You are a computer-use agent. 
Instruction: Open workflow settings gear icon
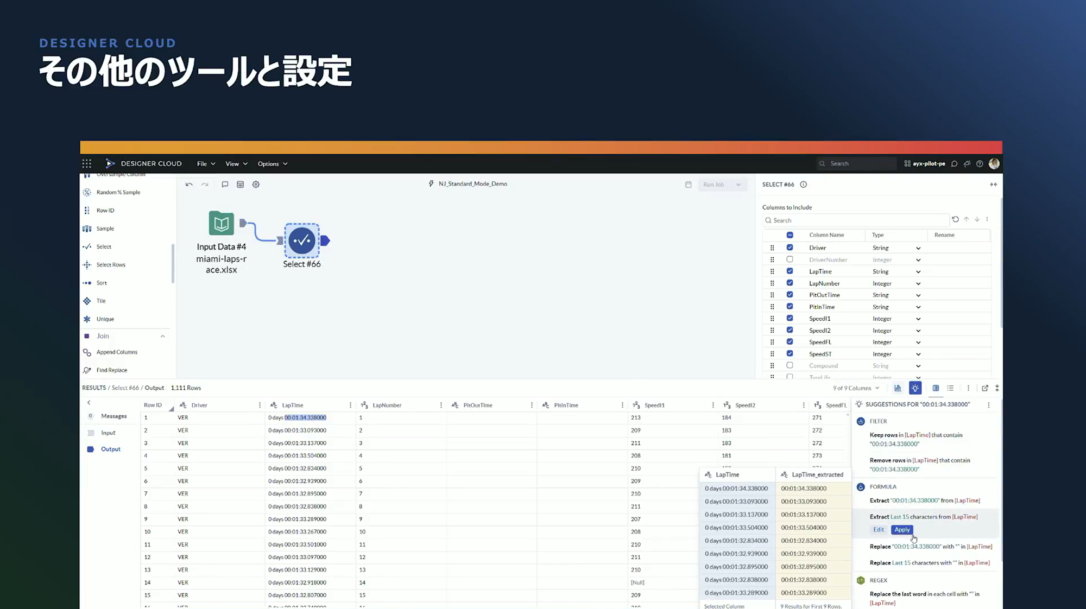(256, 185)
